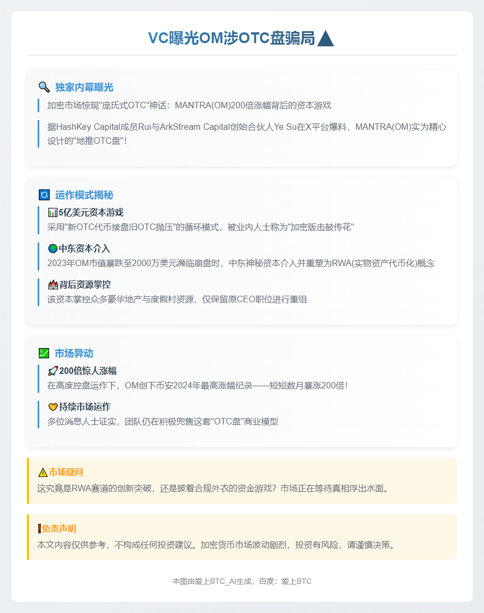Click the chart icon beside 市场异动
484x613 pixels.
click(44, 353)
